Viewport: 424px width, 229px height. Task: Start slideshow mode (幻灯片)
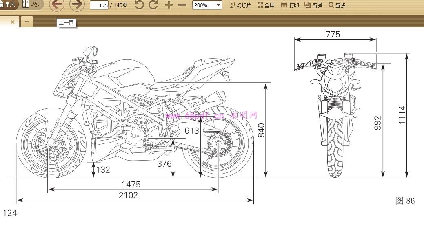[240, 5]
